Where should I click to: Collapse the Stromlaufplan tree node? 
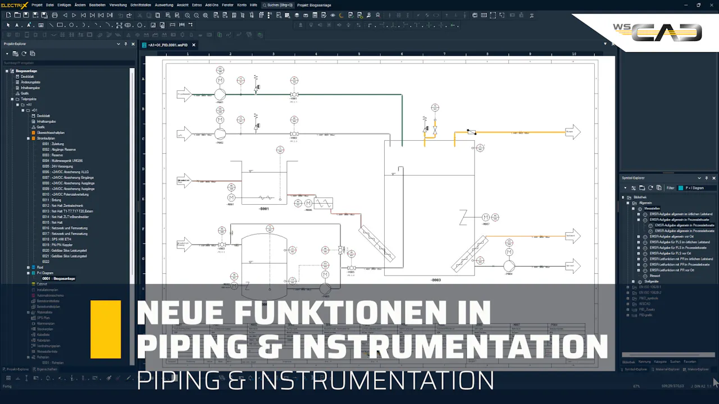click(28, 138)
